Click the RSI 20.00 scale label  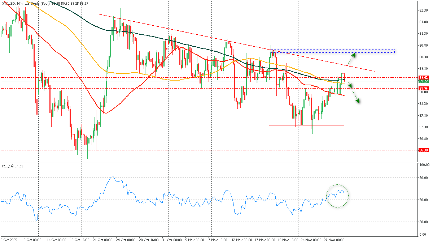click(x=424, y=222)
